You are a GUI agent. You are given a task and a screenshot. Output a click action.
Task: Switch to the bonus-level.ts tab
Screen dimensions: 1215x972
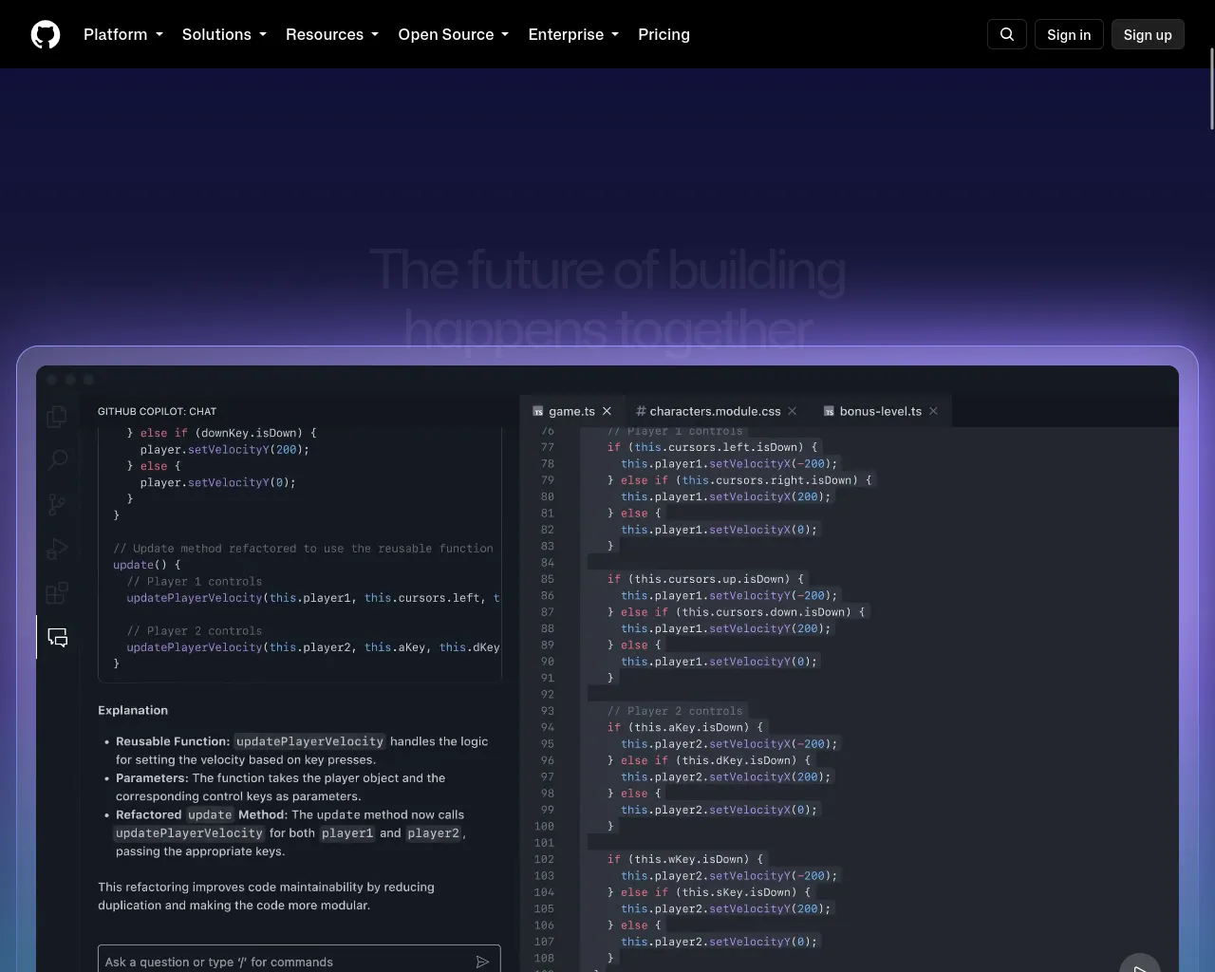881,411
